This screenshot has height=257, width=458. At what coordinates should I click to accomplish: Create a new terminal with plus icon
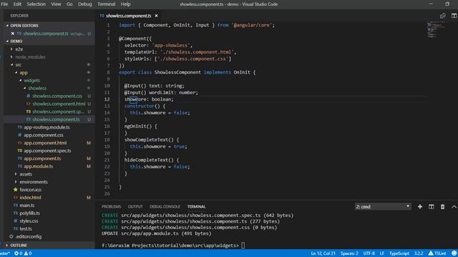pyautogui.click(x=420, y=206)
